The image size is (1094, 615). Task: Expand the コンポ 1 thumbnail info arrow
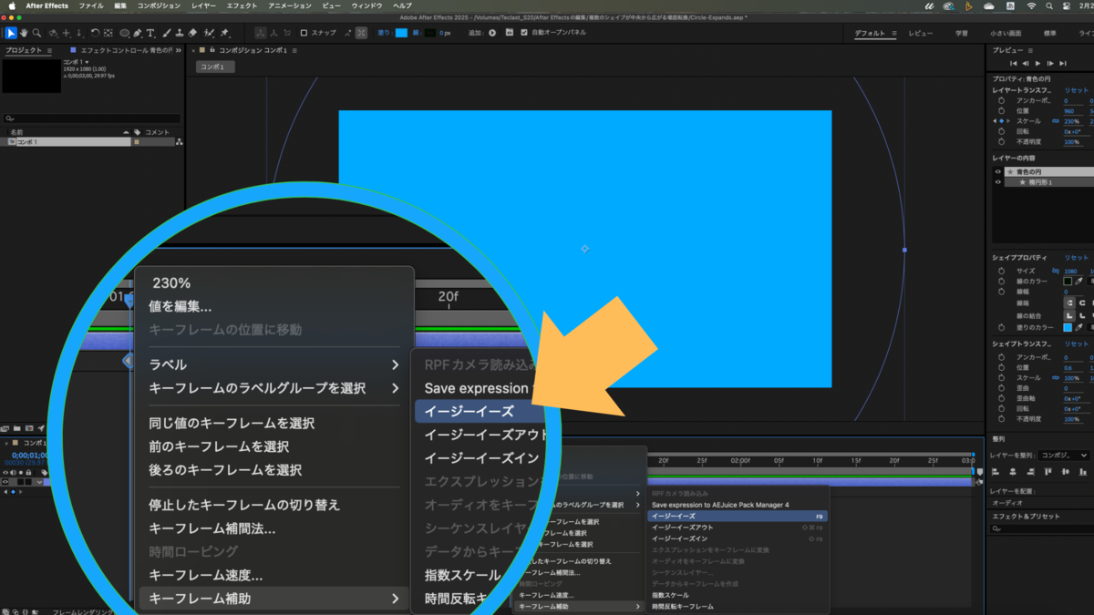(87, 62)
